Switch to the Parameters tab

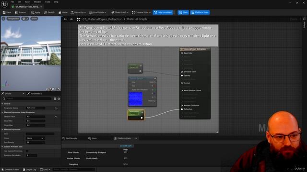click(x=35, y=94)
